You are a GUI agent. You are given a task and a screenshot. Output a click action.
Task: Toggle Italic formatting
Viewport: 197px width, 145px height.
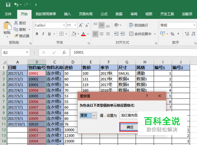[x=43, y=34]
